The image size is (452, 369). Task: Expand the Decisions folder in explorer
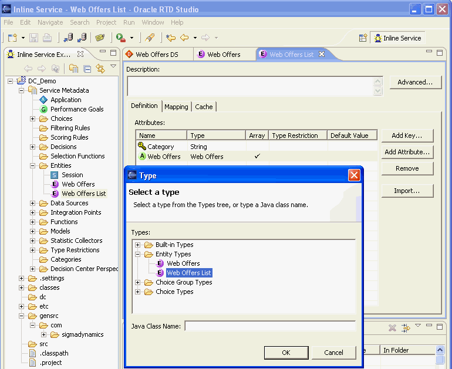[x=32, y=147]
